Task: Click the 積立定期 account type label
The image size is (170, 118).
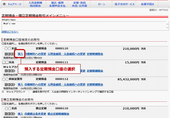Action: coord(41,108)
